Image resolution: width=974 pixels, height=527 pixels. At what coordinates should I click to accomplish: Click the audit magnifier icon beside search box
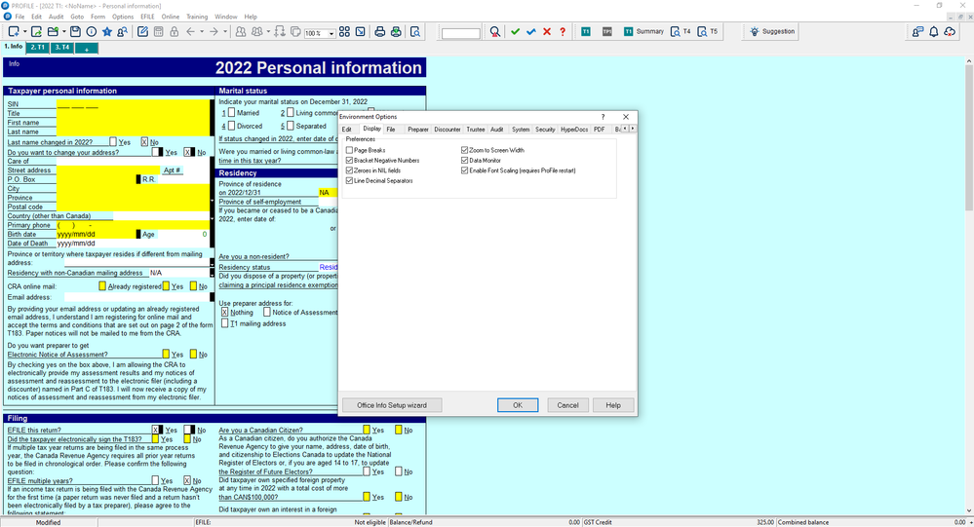pos(494,31)
